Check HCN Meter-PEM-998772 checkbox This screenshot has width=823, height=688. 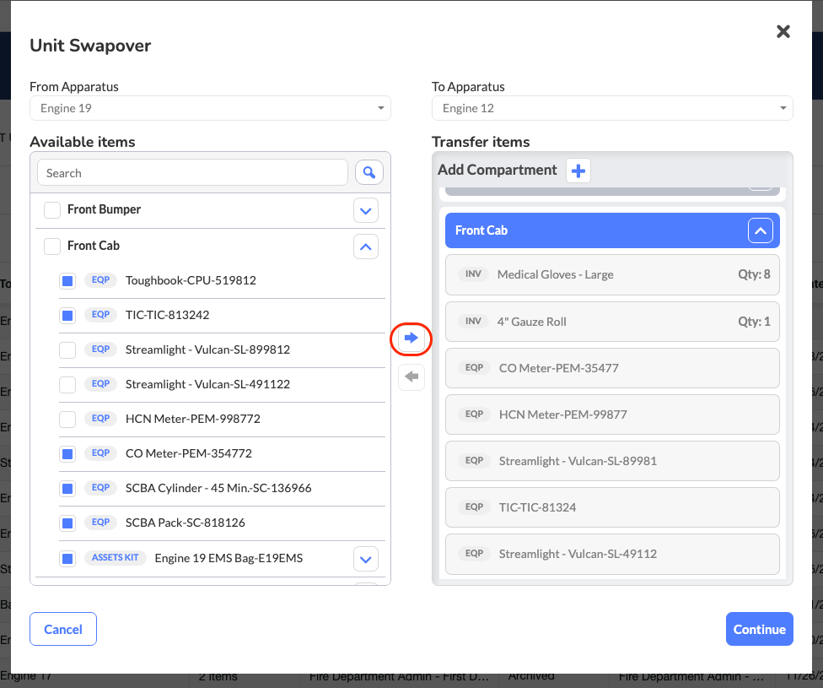(x=67, y=420)
